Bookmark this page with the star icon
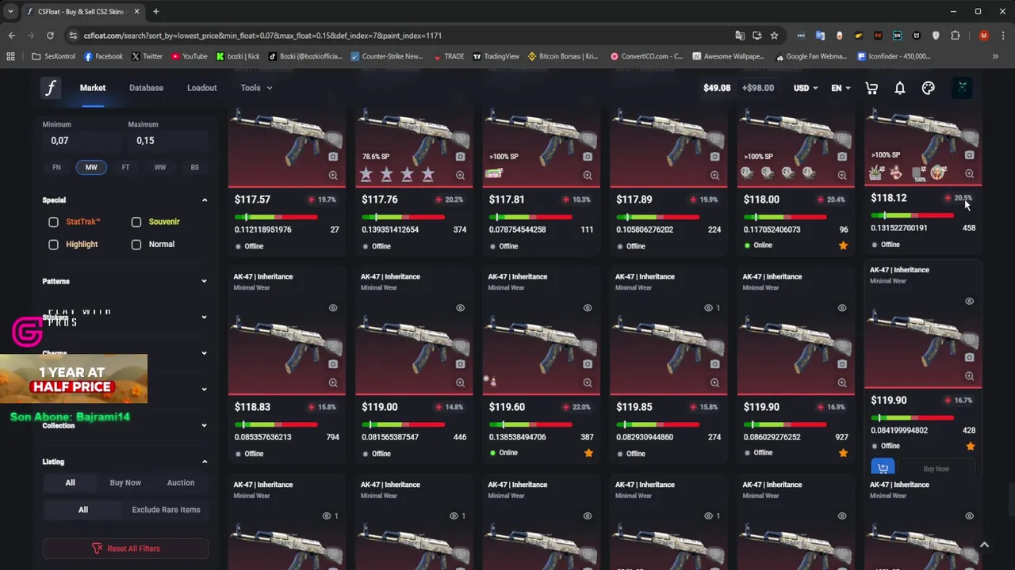The height and width of the screenshot is (570, 1015). pyautogui.click(x=774, y=36)
